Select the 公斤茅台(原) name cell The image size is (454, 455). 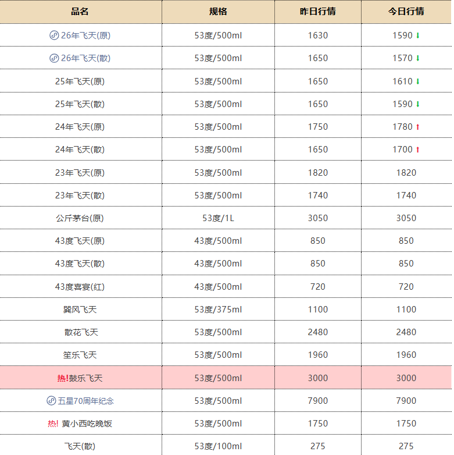80,218
